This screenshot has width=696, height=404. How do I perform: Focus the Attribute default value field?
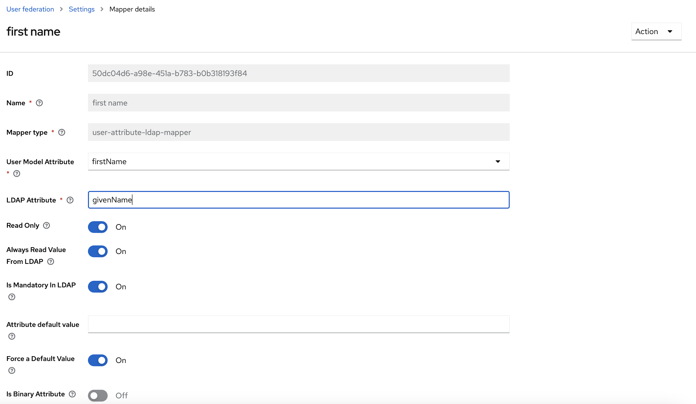point(298,324)
